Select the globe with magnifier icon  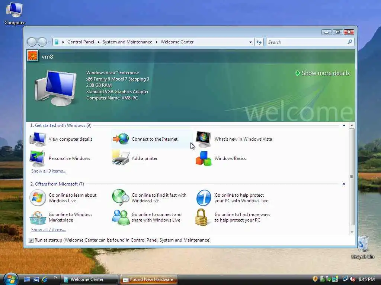click(121, 197)
